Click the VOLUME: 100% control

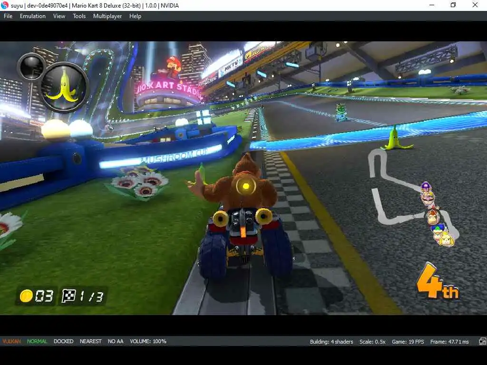[x=148, y=341]
